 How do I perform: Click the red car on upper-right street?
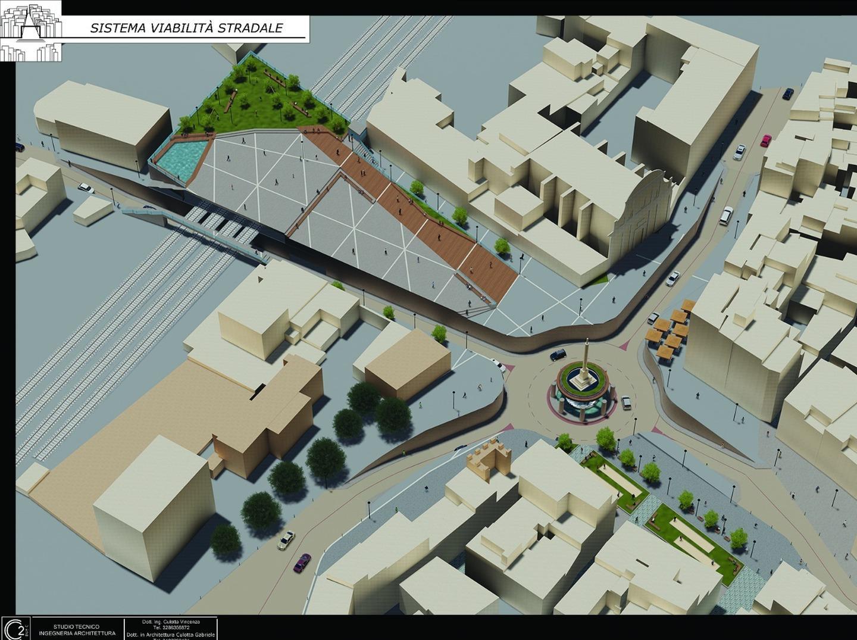click(766, 141)
